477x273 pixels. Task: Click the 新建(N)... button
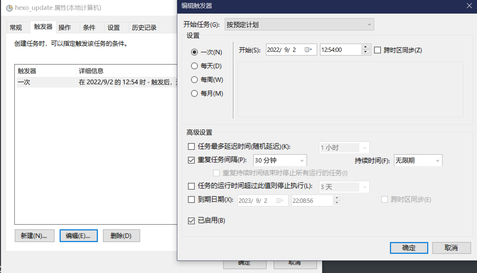35,236
